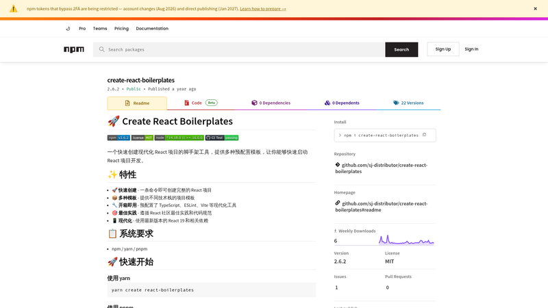Click the MIT license value
The width and height of the screenshot is (548, 308).
(x=389, y=261)
